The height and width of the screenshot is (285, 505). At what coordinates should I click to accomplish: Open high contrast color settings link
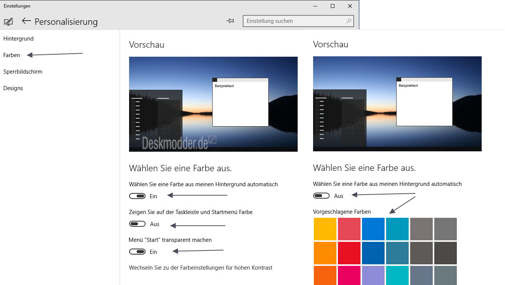pos(200,267)
